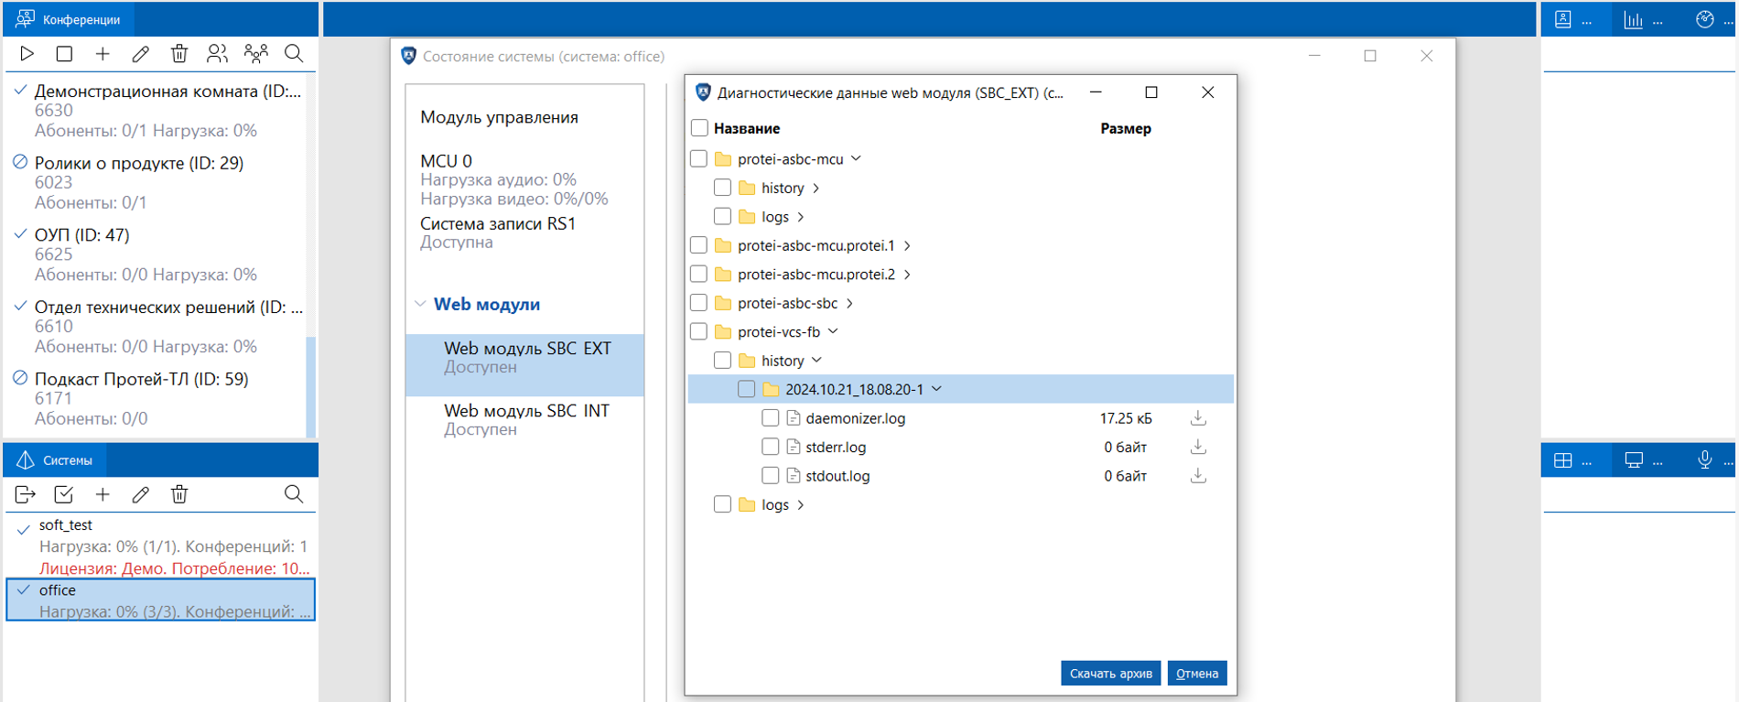Check the protei-vcs-fb folder checkbox
Image resolution: width=1739 pixels, height=702 pixels.
point(699,332)
